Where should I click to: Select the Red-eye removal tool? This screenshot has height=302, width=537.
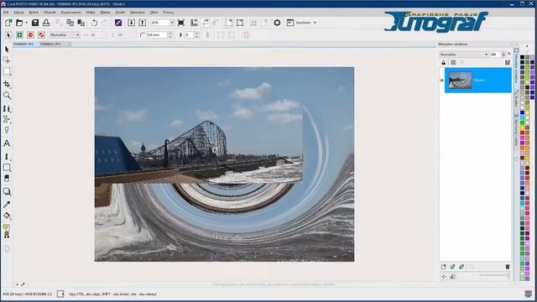click(7, 130)
